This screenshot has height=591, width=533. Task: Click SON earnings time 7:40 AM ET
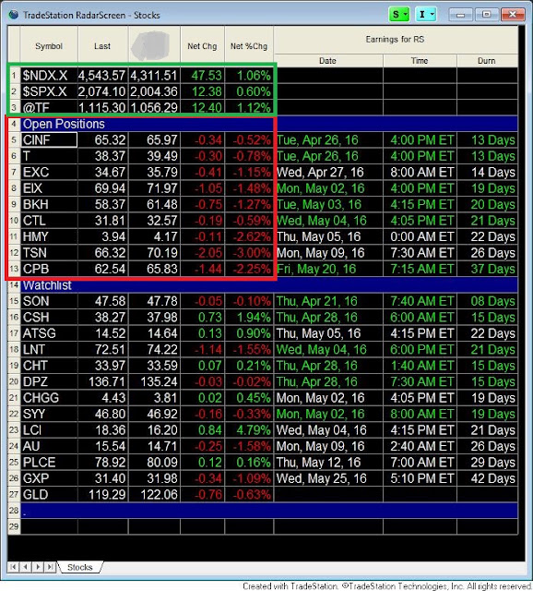pyautogui.click(x=420, y=301)
